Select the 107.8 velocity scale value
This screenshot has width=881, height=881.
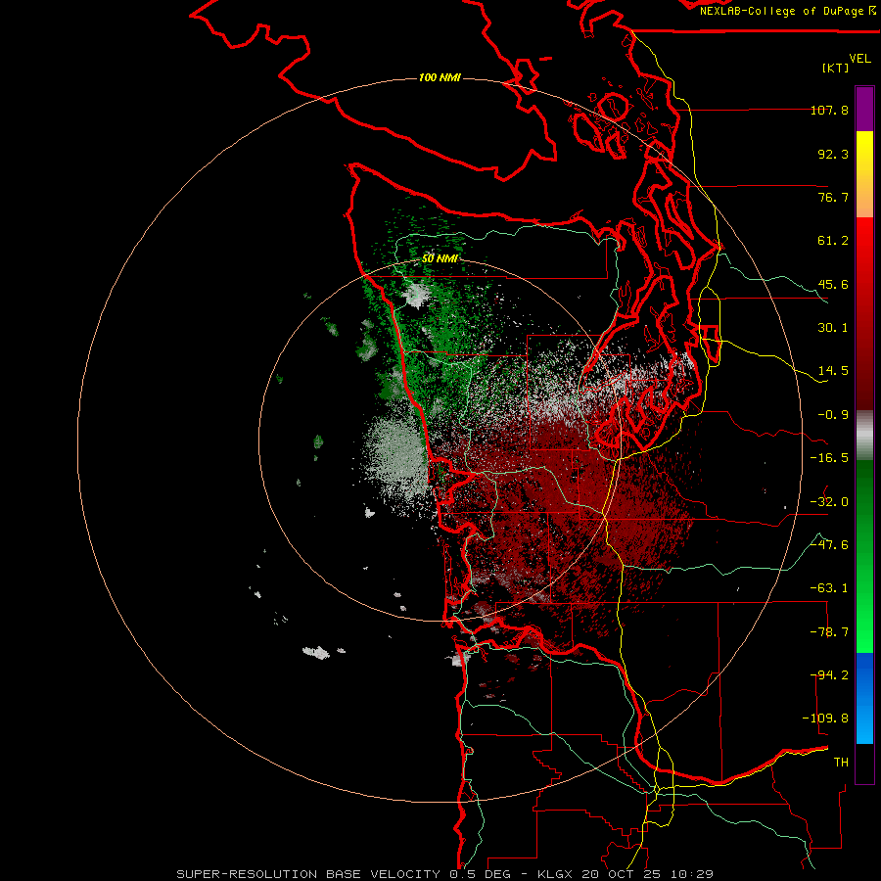829,110
